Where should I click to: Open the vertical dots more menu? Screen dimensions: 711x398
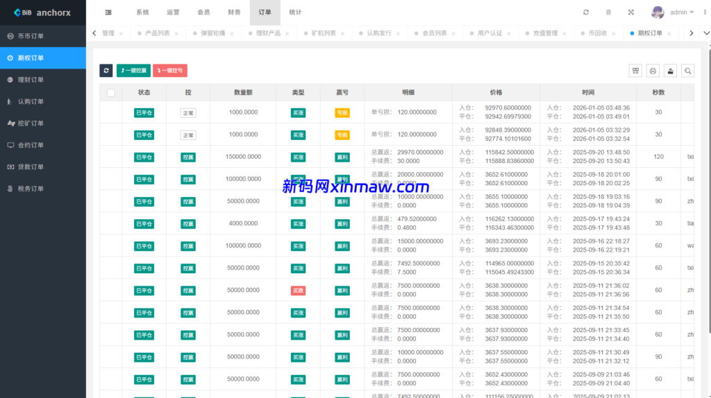coord(705,12)
